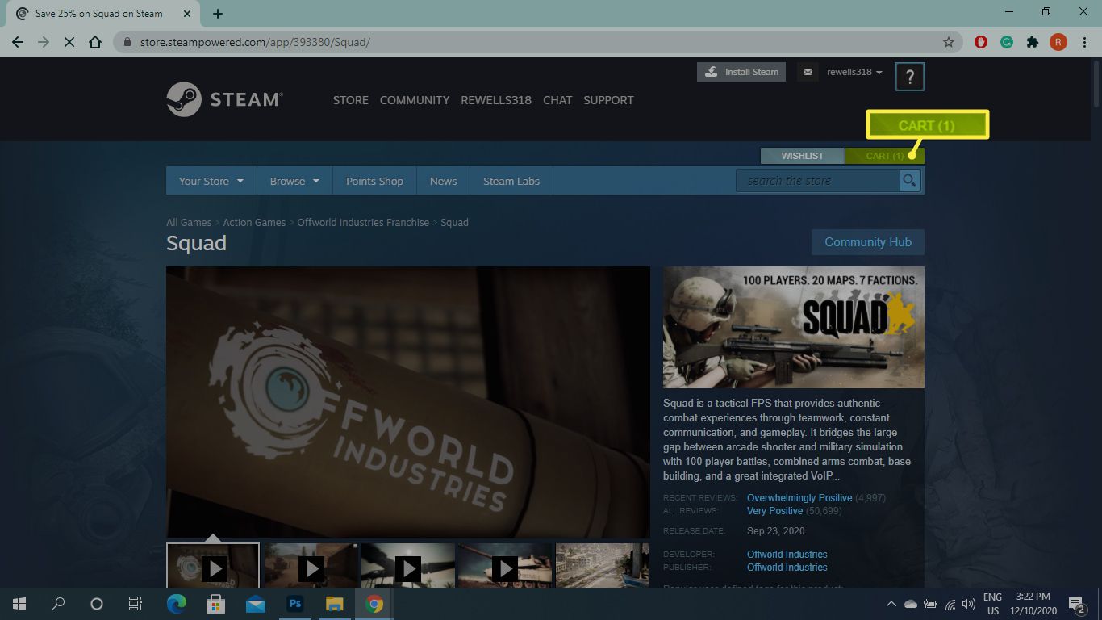
Task: Open Task View from taskbar
Action: (x=136, y=604)
